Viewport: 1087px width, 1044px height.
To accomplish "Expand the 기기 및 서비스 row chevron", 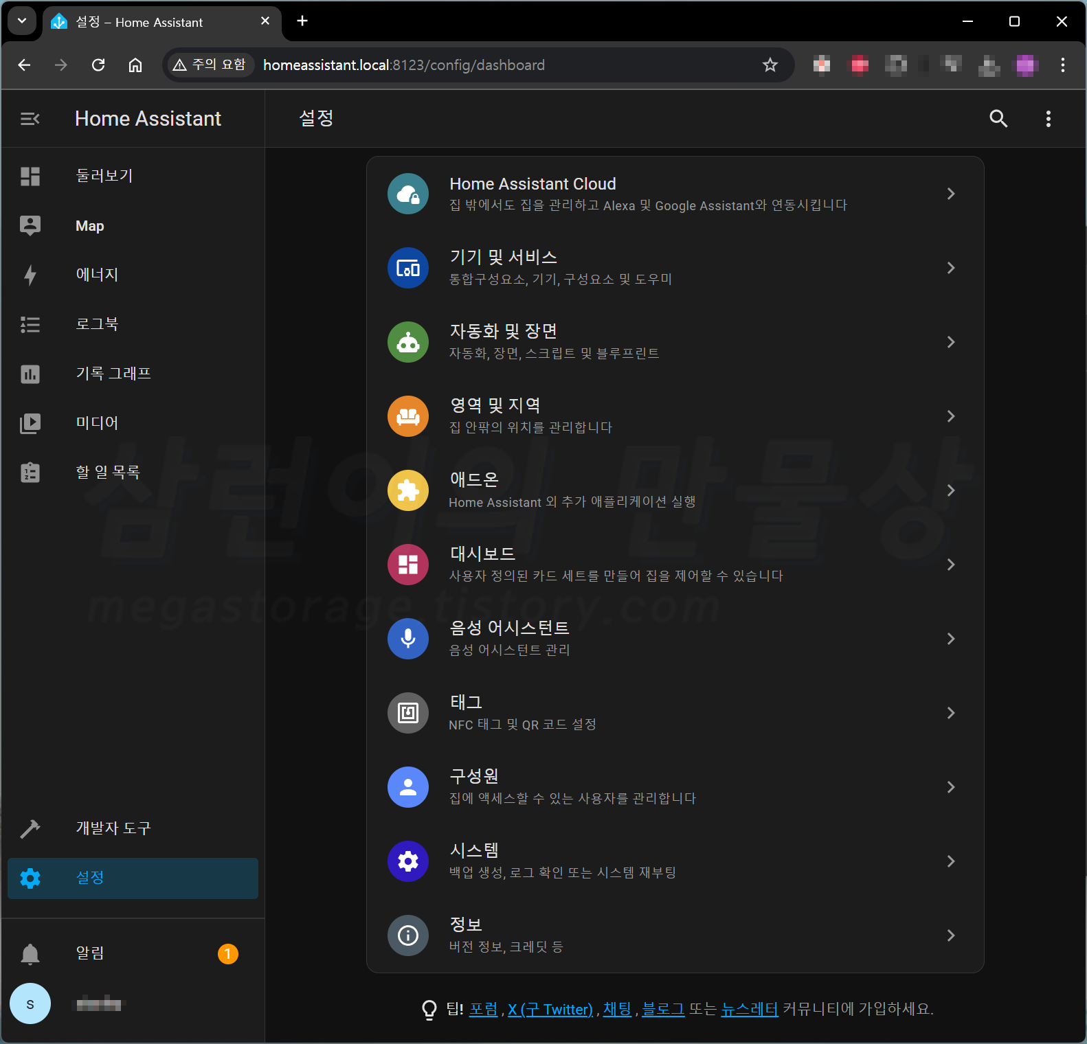I will [x=951, y=268].
